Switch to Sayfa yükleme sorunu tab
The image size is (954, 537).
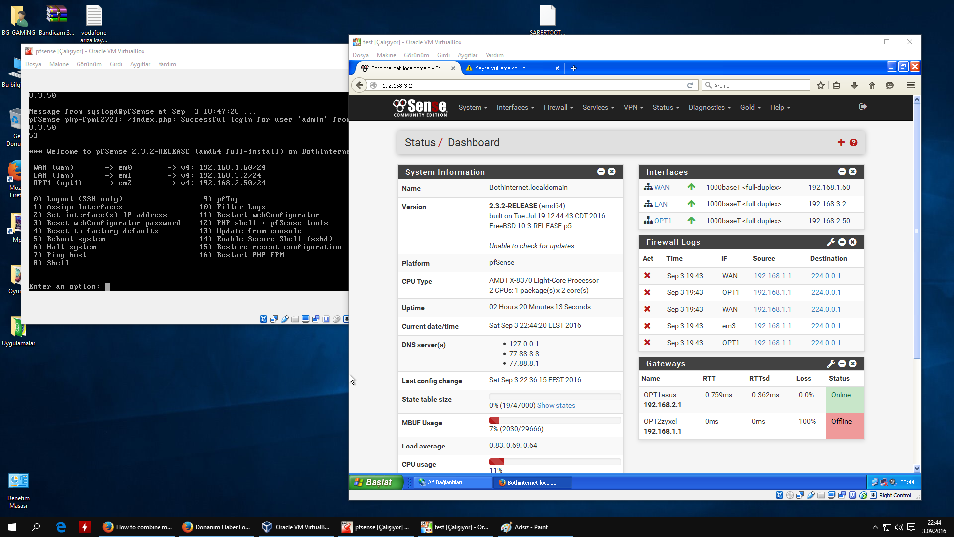point(512,68)
